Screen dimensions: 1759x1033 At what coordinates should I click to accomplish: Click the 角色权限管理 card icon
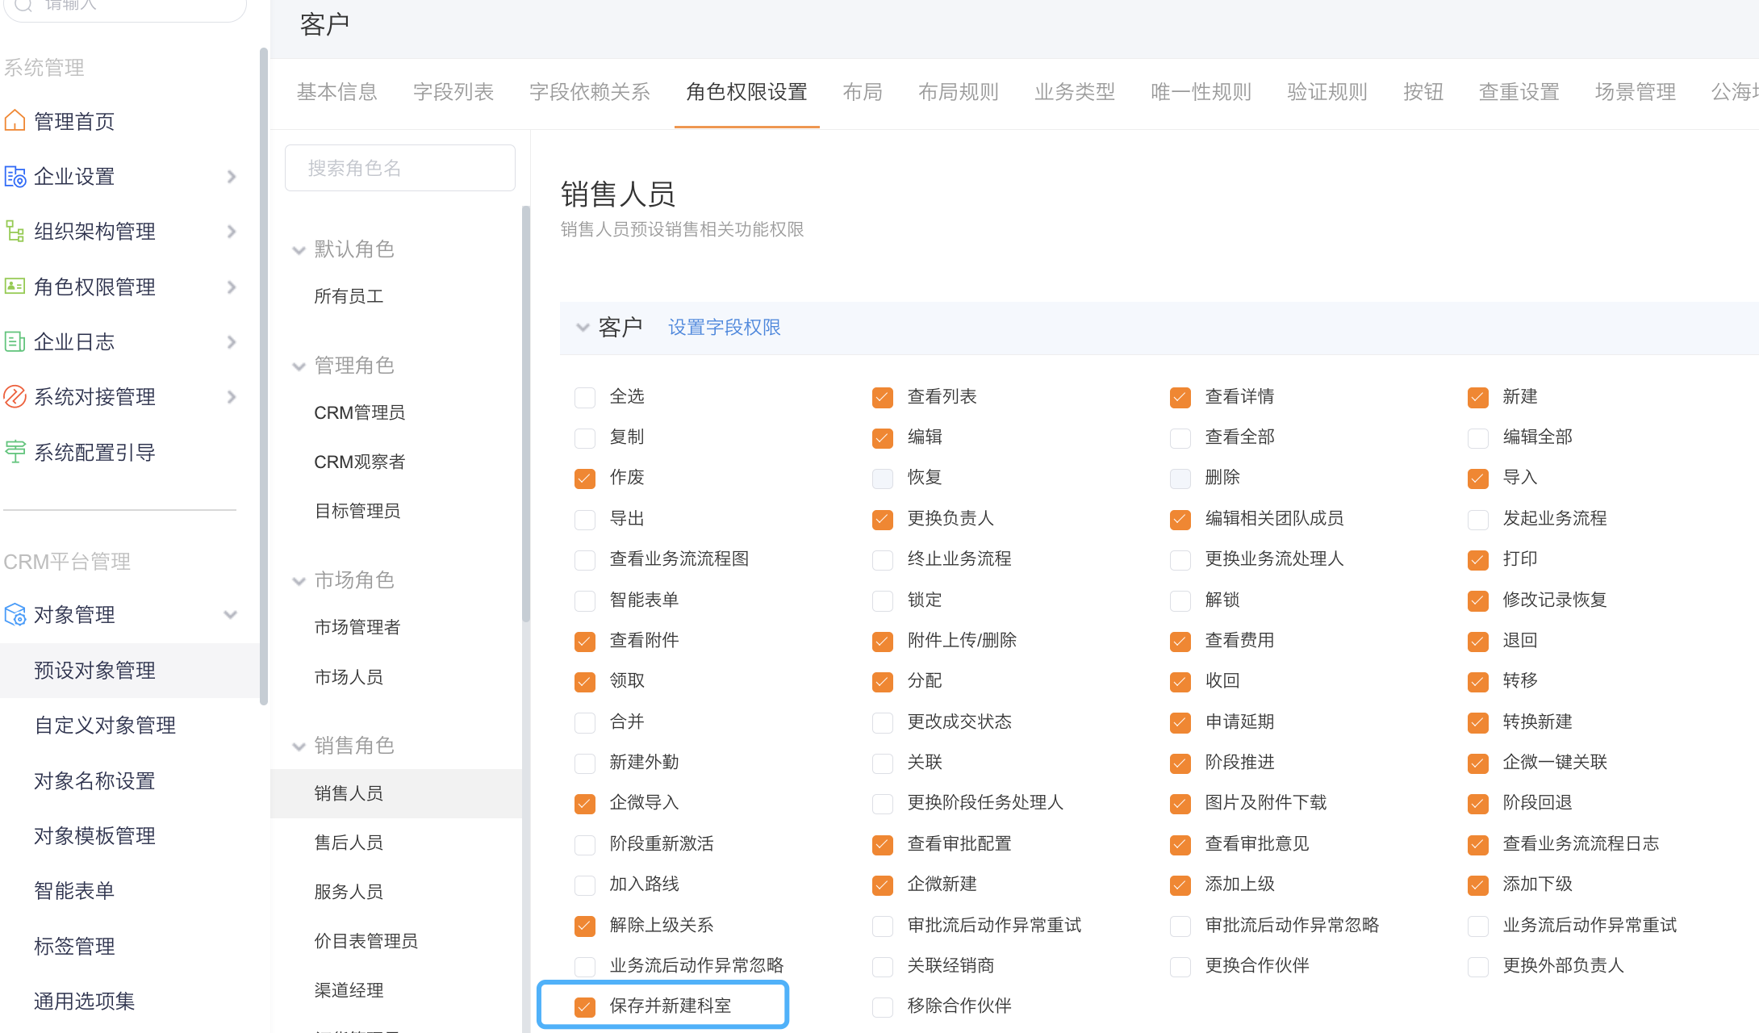tap(15, 286)
